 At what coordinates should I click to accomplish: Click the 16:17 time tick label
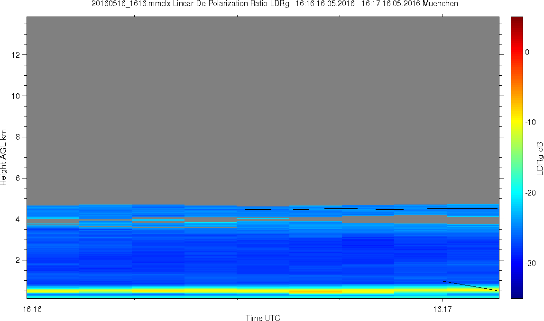[443, 309]
